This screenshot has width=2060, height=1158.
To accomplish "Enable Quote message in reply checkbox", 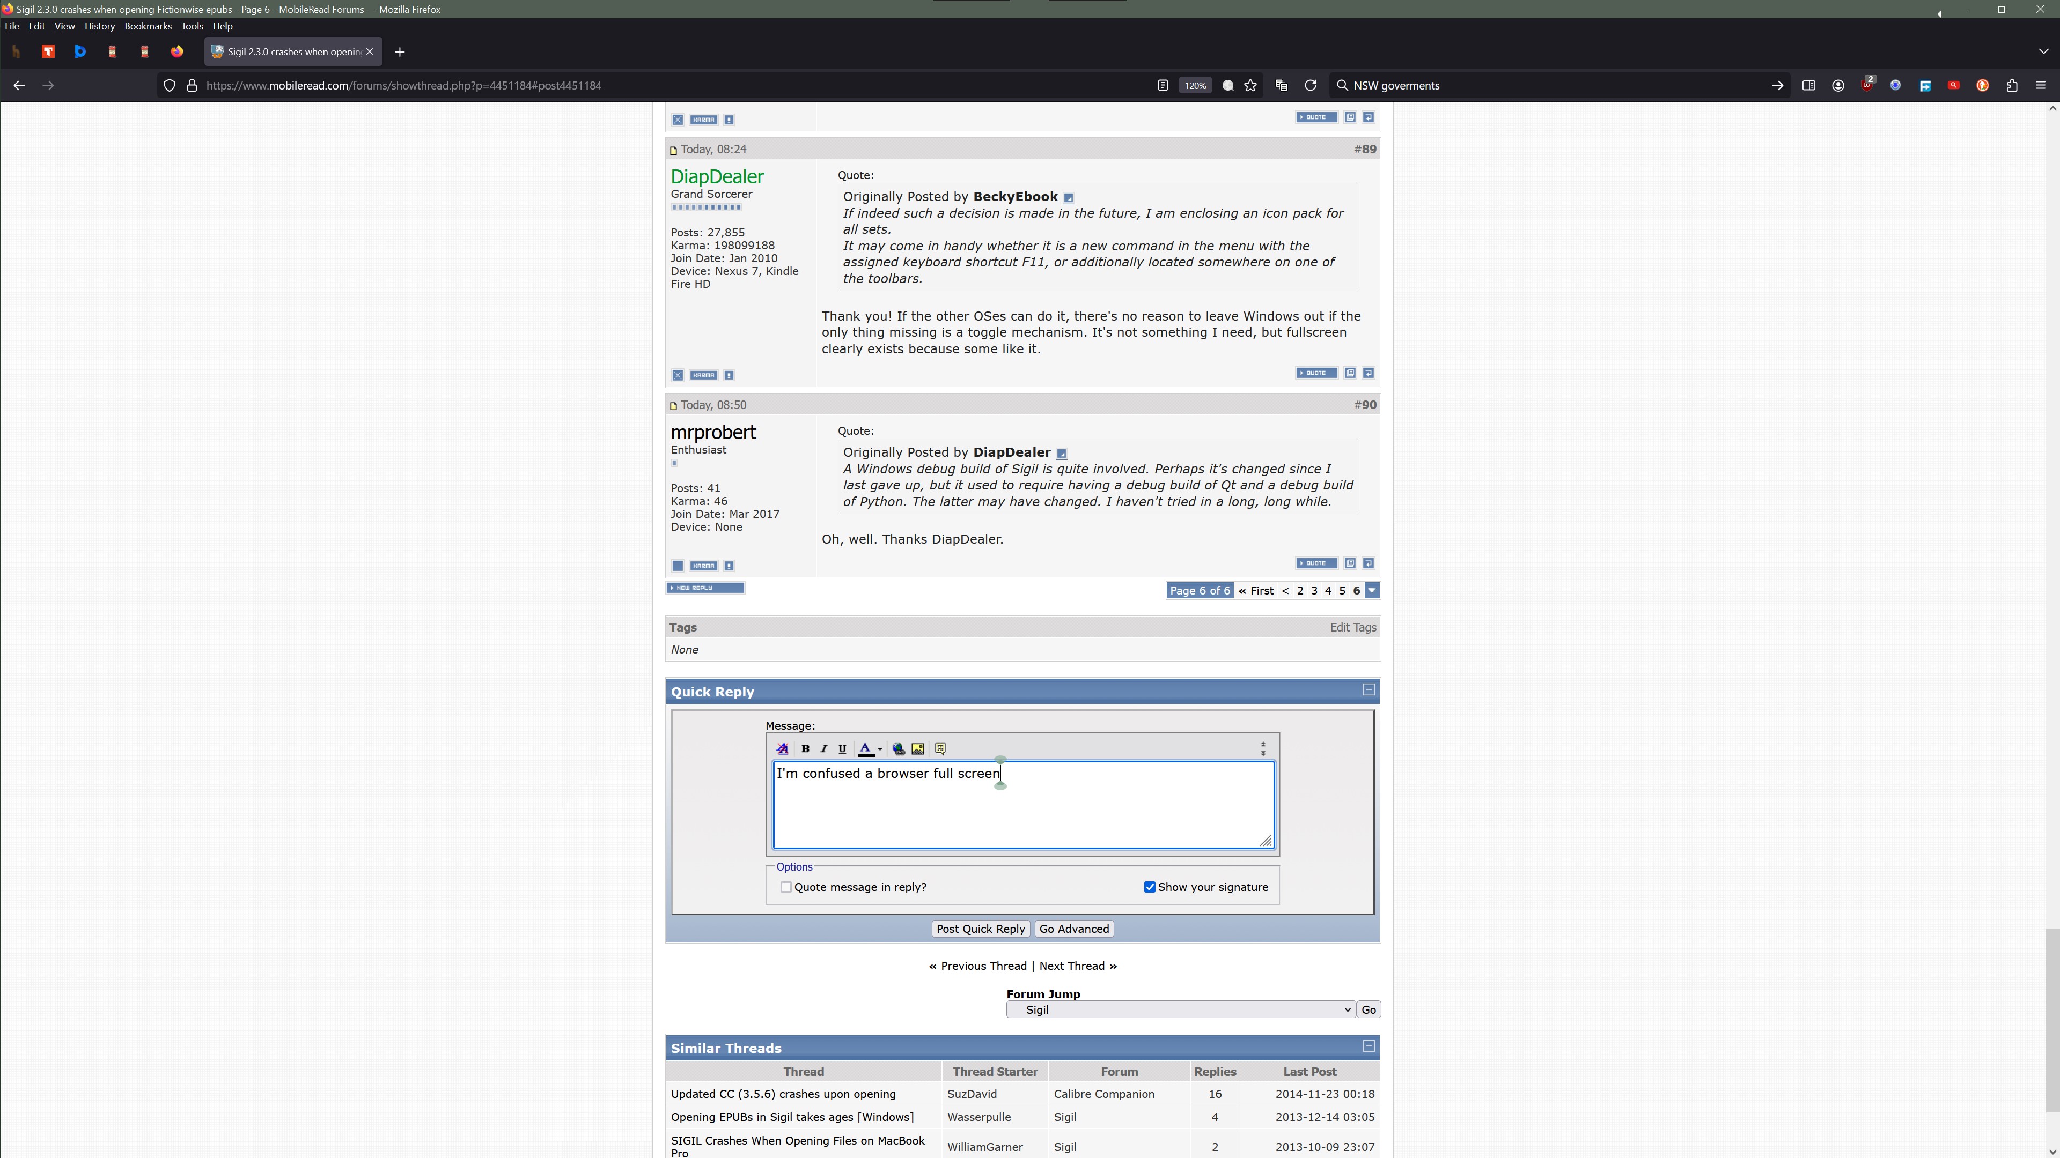I will 786,887.
